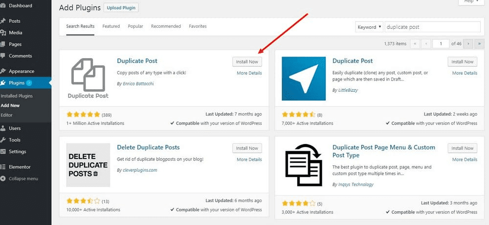Image resolution: width=489 pixels, height=225 pixels.
Task: Click the Media icon in sidebar
Action: coord(3,33)
